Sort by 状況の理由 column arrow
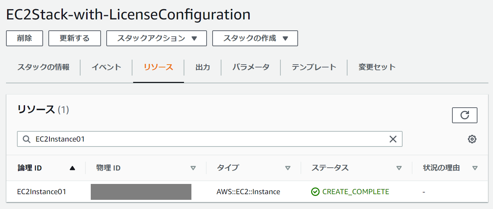 tap(475, 168)
